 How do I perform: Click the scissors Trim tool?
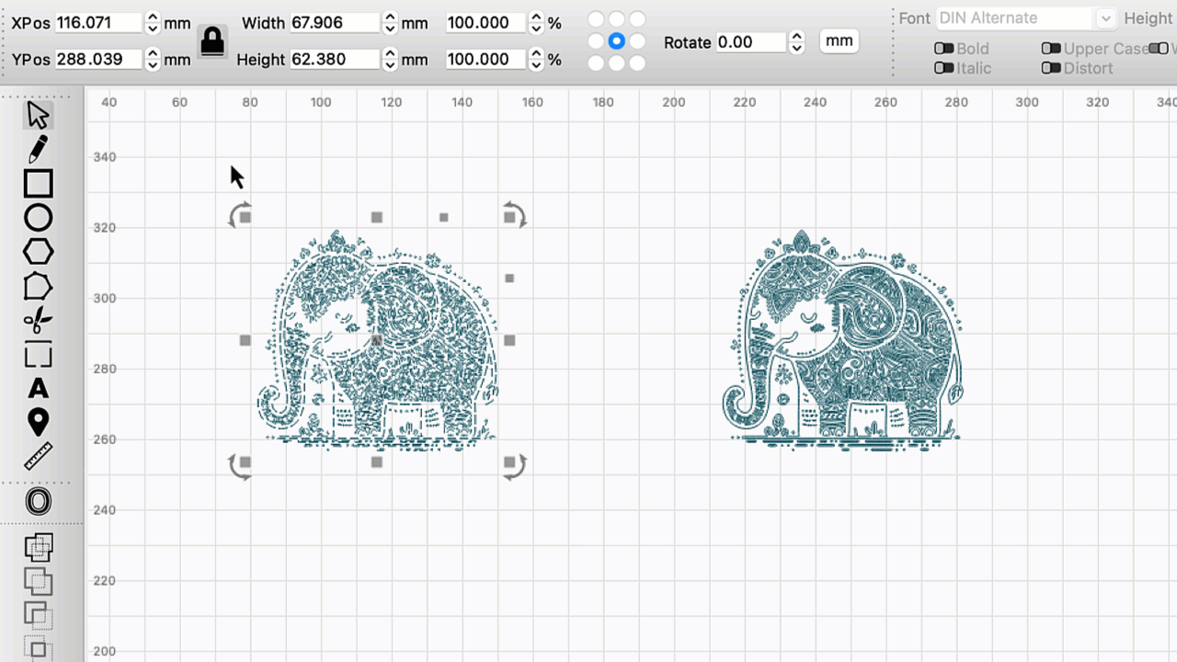click(x=38, y=321)
